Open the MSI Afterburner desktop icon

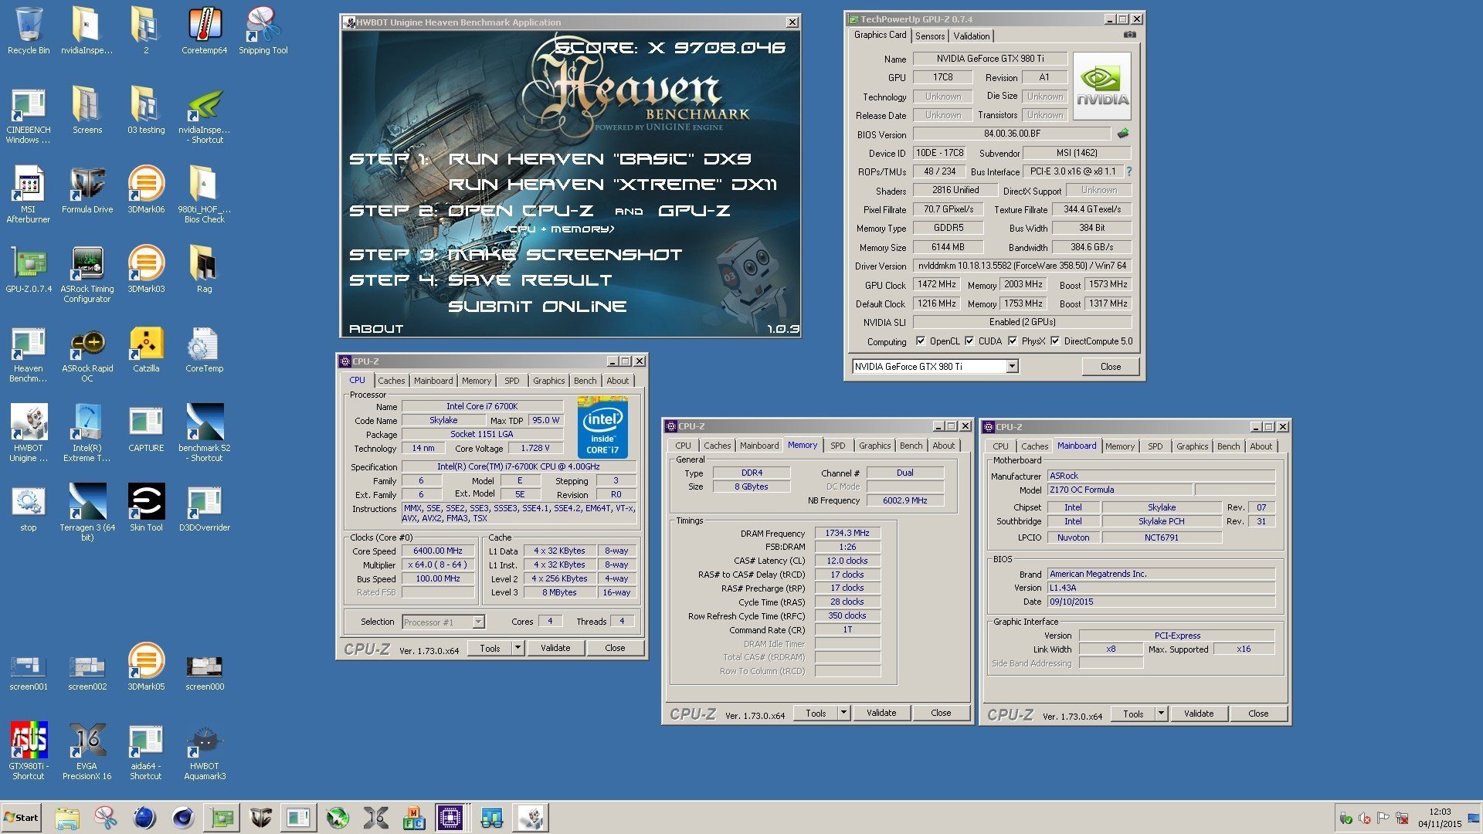tap(29, 195)
